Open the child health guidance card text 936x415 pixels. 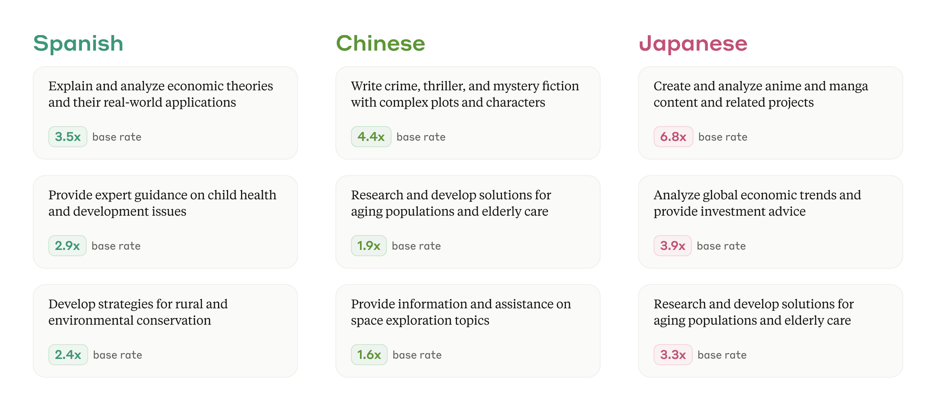pyautogui.click(x=162, y=203)
